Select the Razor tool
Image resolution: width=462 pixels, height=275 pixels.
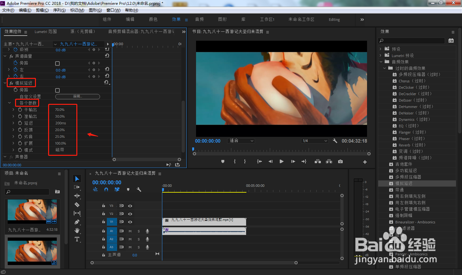point(77,204)
